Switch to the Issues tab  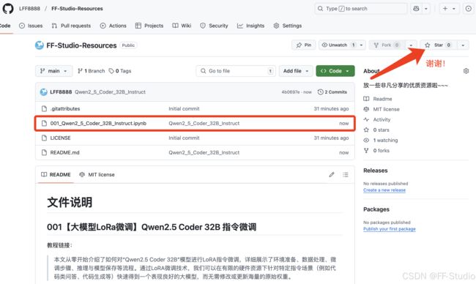pos(31,26)
